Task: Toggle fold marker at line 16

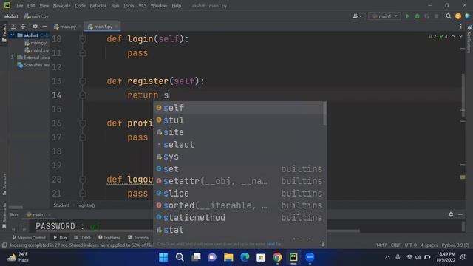Action: [x=82, y=123]
